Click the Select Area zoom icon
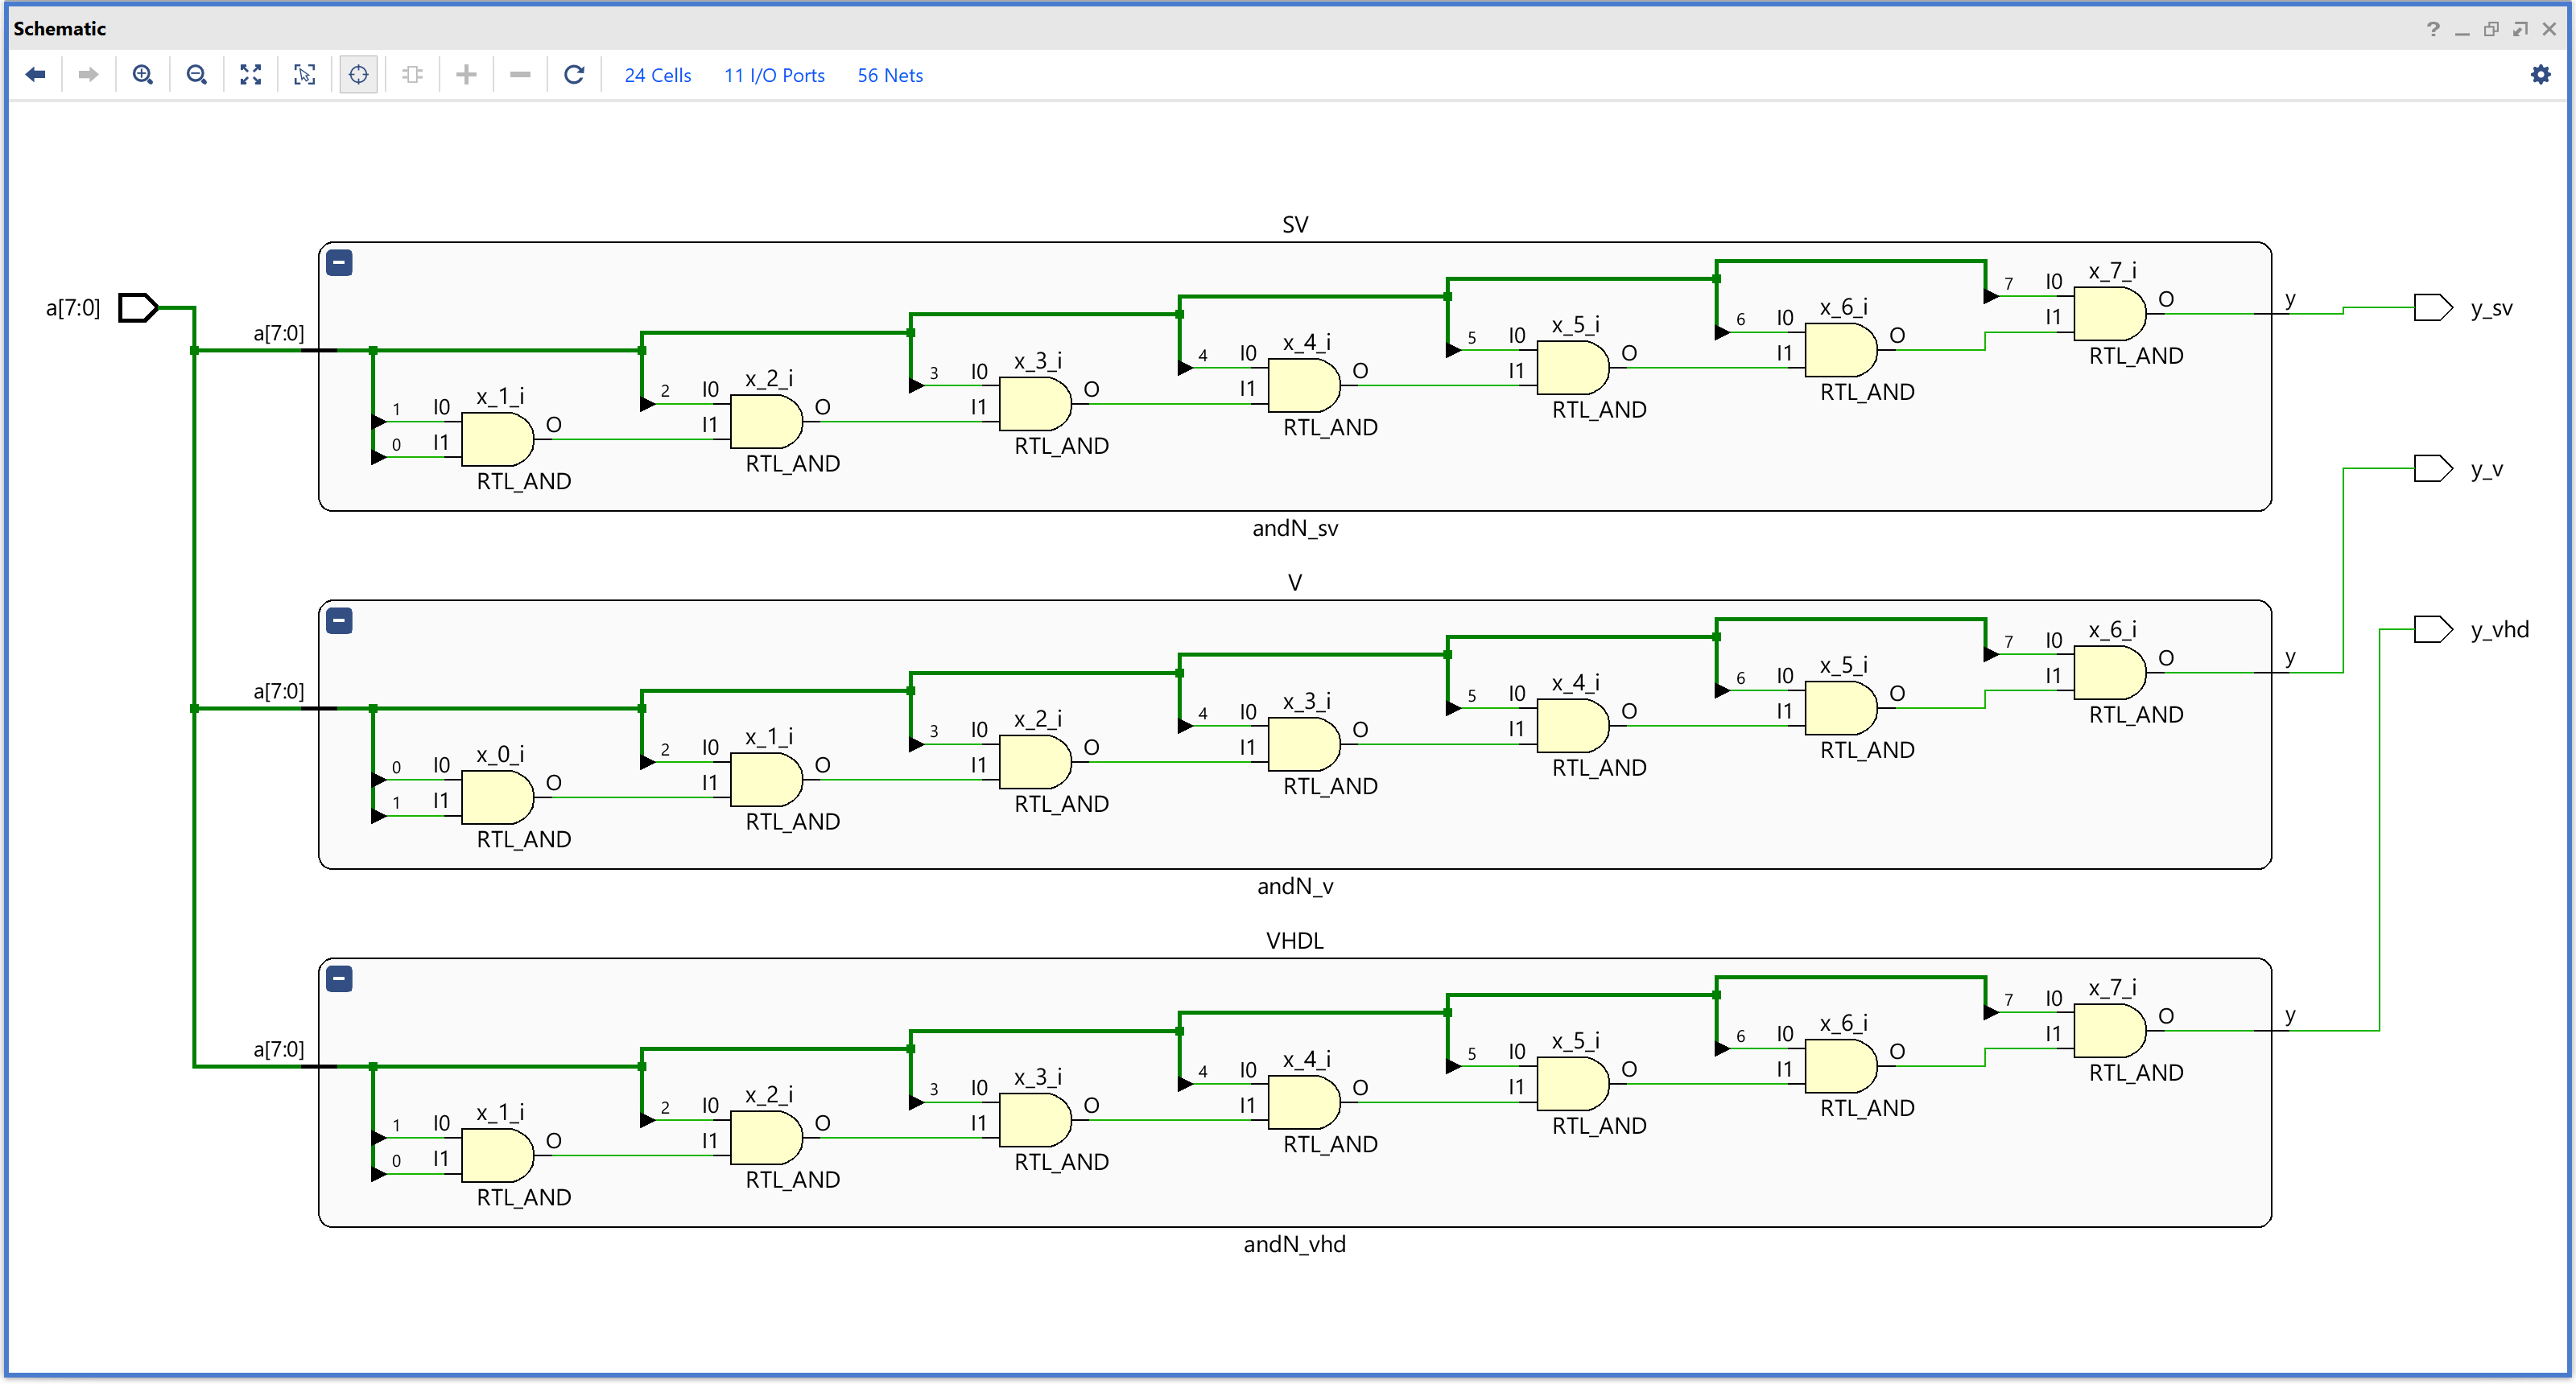Screen dimensions: 2576x1384 pos(305,75)
